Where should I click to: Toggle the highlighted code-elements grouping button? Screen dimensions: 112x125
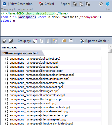click(55, 41)
